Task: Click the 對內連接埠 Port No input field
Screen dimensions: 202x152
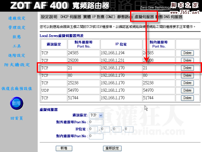Action: [x=96, y=136]
